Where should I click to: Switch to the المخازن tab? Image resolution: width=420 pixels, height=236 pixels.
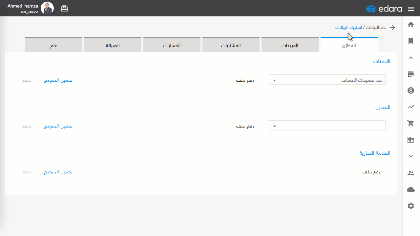pyautogui.click(x=349, y=44)
